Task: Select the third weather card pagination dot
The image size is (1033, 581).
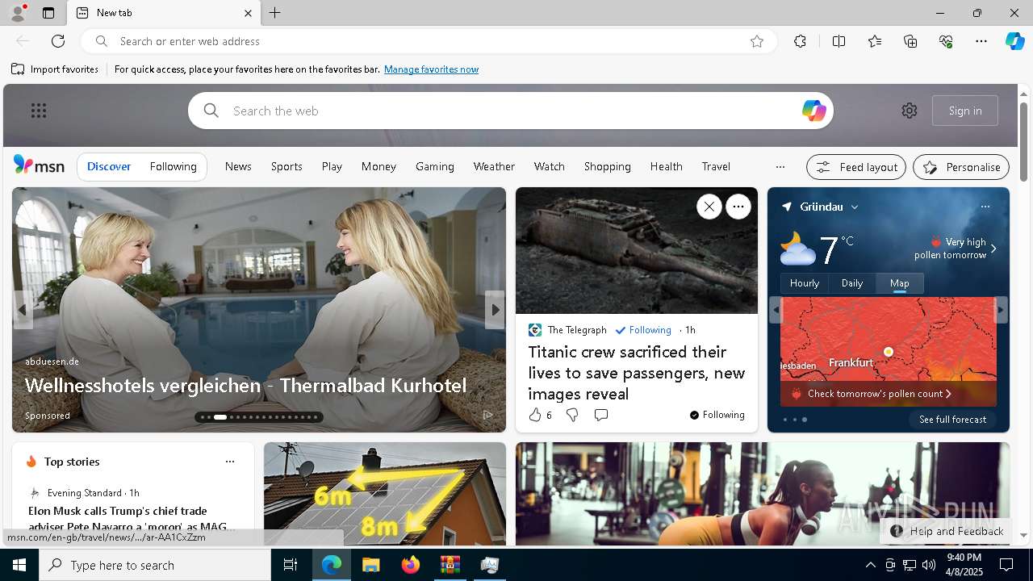Action: 805,420
